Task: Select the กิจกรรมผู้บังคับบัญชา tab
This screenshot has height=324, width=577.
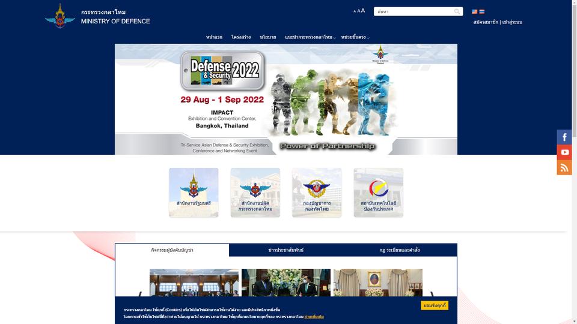Action: pyautogui.click(x=172, y=250)
